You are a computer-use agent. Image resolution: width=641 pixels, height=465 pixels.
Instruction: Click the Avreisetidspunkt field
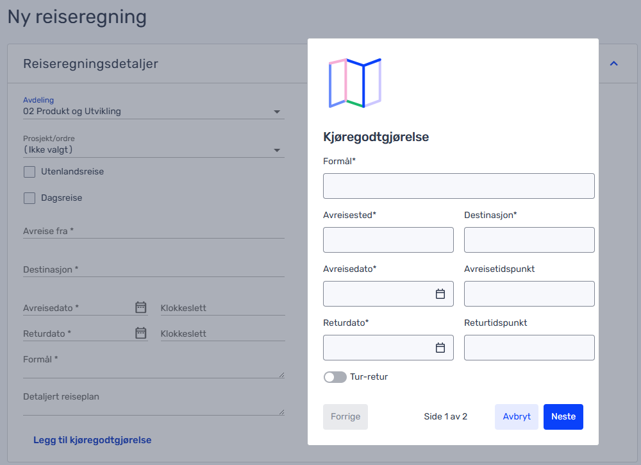tap(529, 294)
